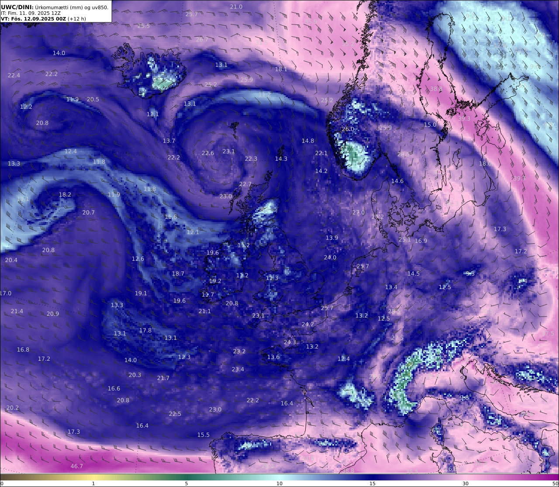Screen dimensions: 559x487
Task: Click the 16.8 value label
Action: [x=23, y=349]
